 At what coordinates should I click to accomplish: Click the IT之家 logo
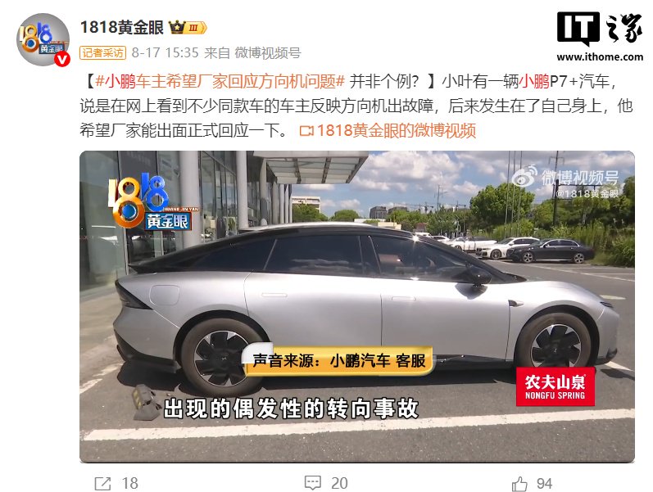[x=600, y=29]
